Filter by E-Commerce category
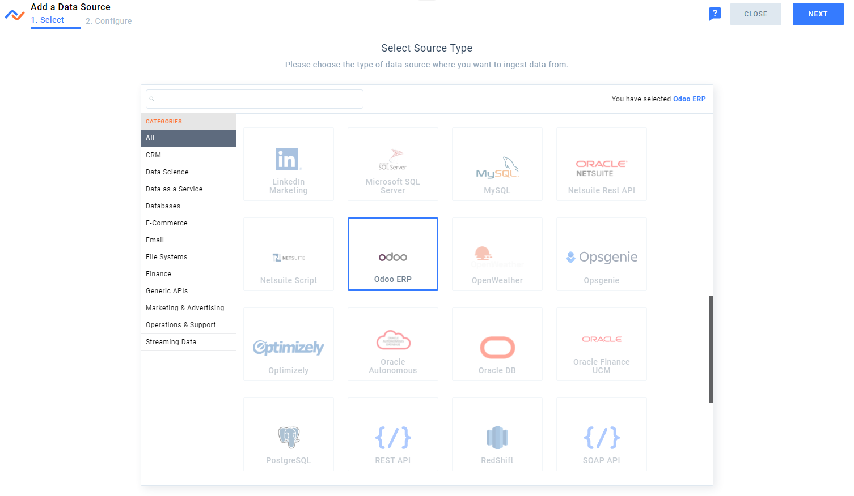This screenshot has height=496, width=854. point(188,223)
